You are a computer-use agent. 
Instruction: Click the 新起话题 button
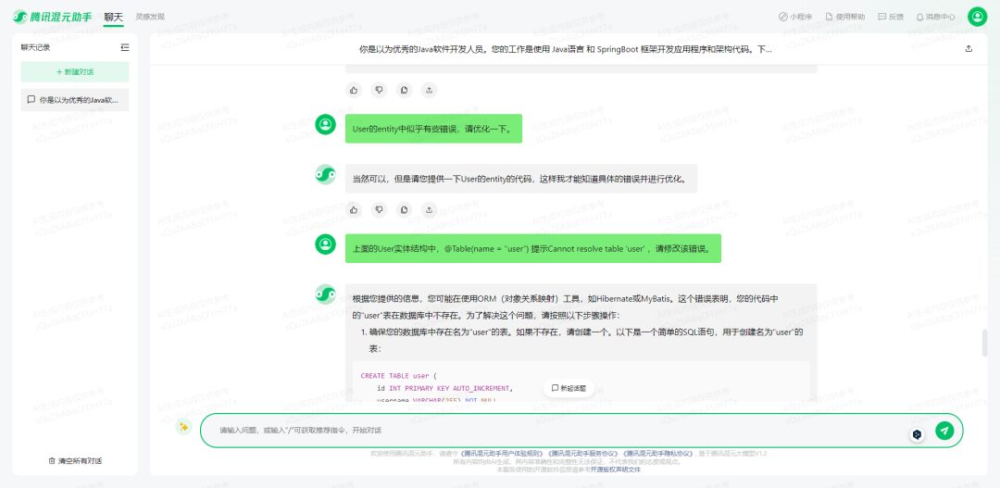(x=569, y=388)
